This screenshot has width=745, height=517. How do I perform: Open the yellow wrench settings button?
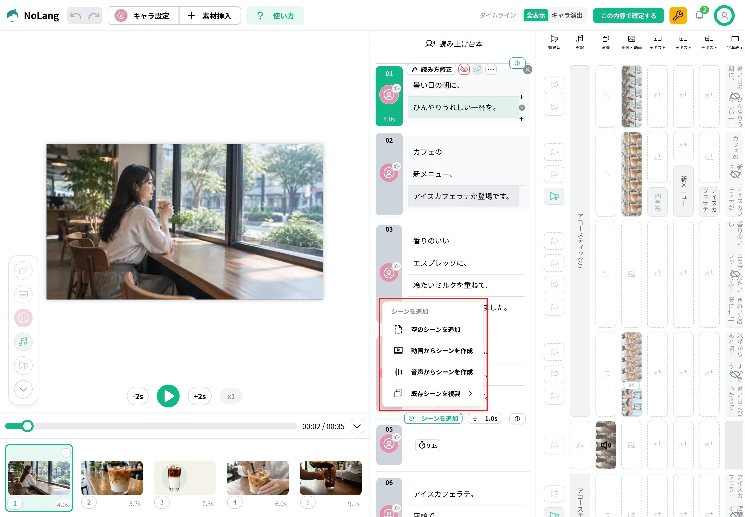(678, 16)
